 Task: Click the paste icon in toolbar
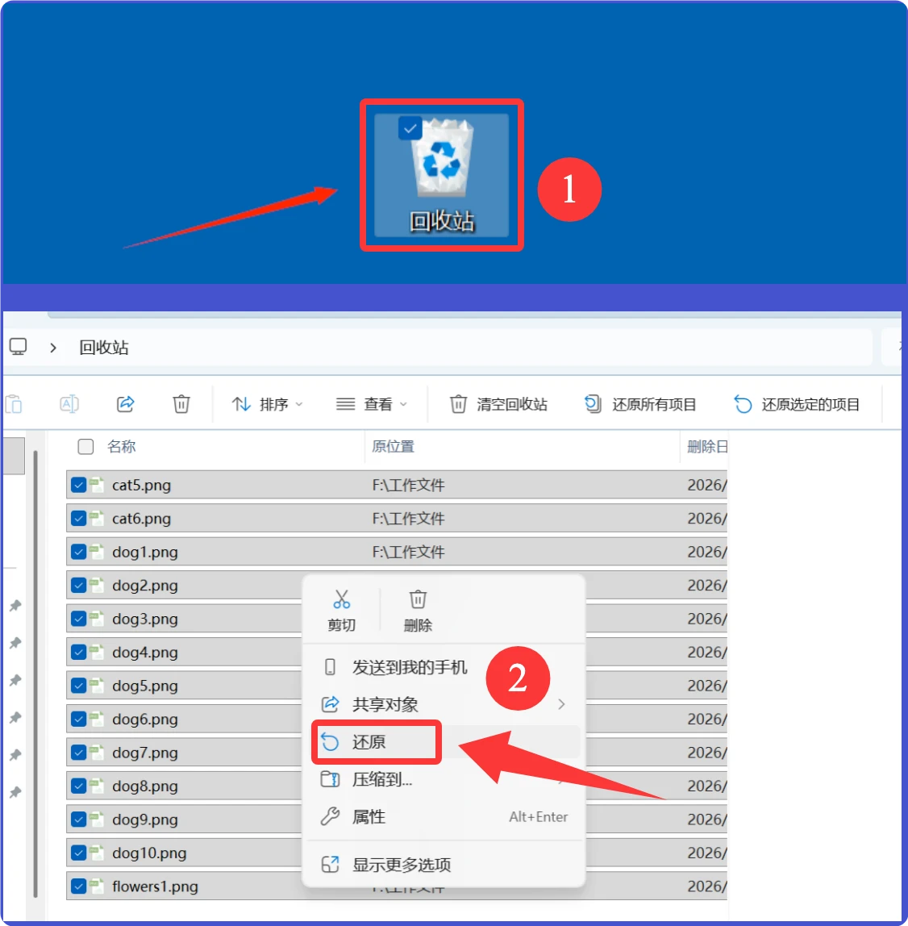click(14, 405)
